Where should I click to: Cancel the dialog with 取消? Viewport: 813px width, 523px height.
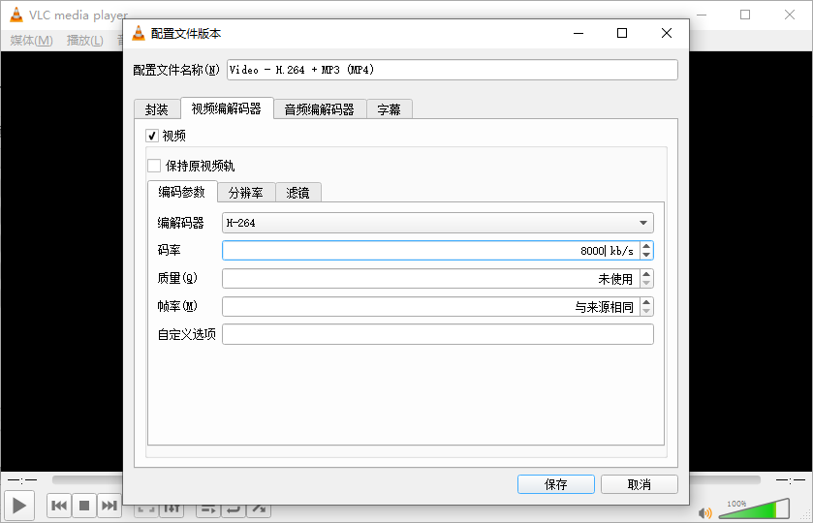[640, 484]
